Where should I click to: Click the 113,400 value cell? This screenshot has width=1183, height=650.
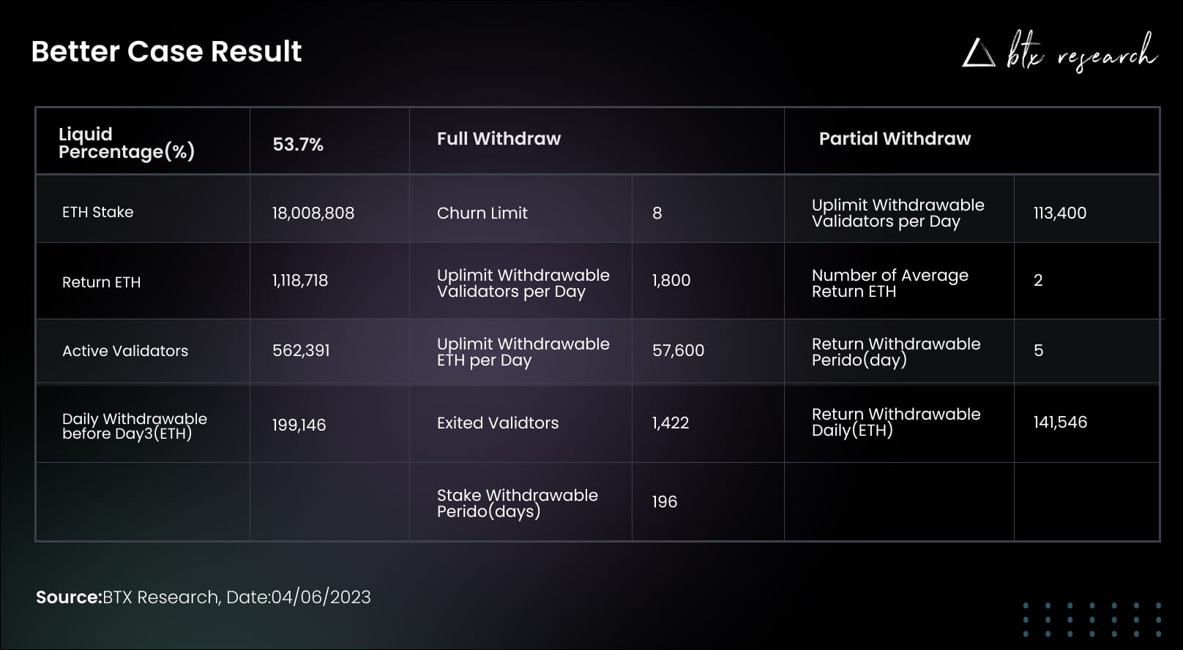tap(1060, 213)
